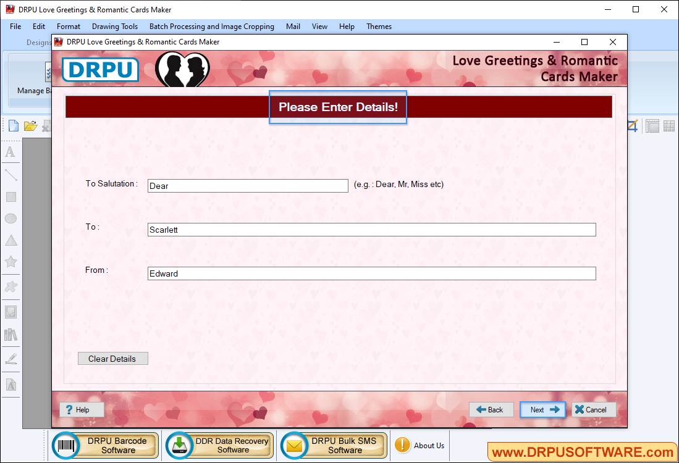Open the Mail menu
The image size is (679, 463).
click(293, 27)
